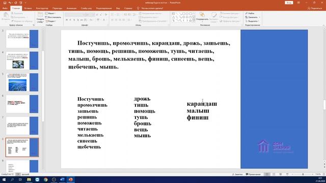Image resolution: width=326 pixels, height=183 pixels.
Task: Start slideshow from quick access toolbar icon
Action: tap(21, 3)
